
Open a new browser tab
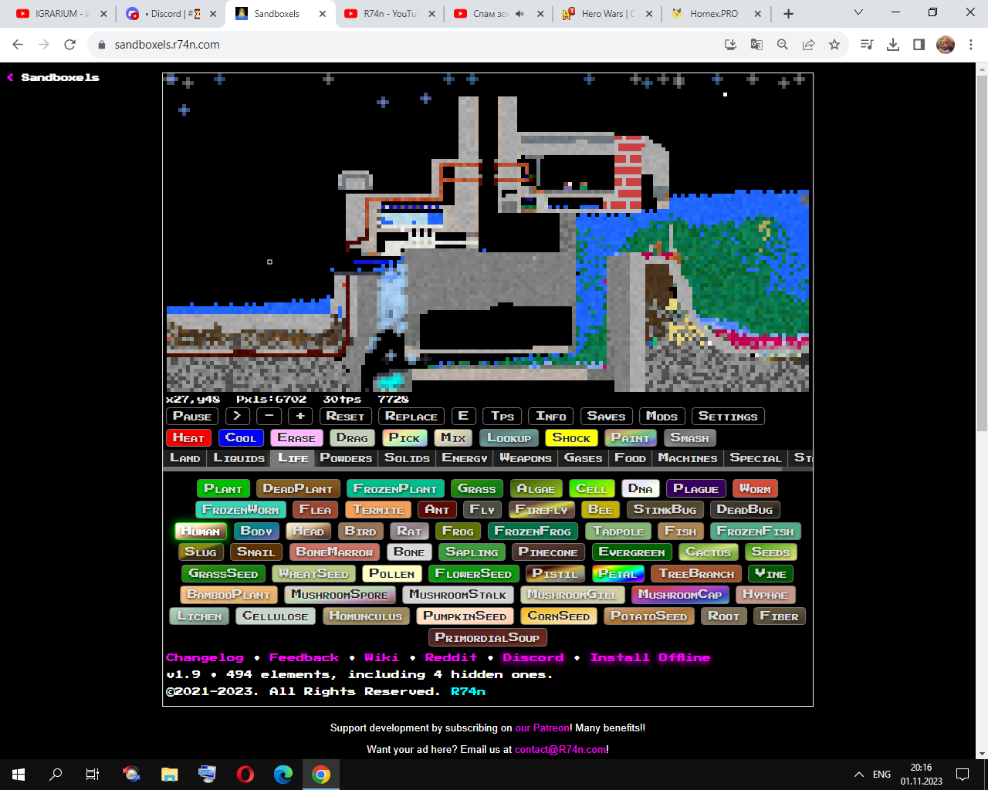coord(788,14)
